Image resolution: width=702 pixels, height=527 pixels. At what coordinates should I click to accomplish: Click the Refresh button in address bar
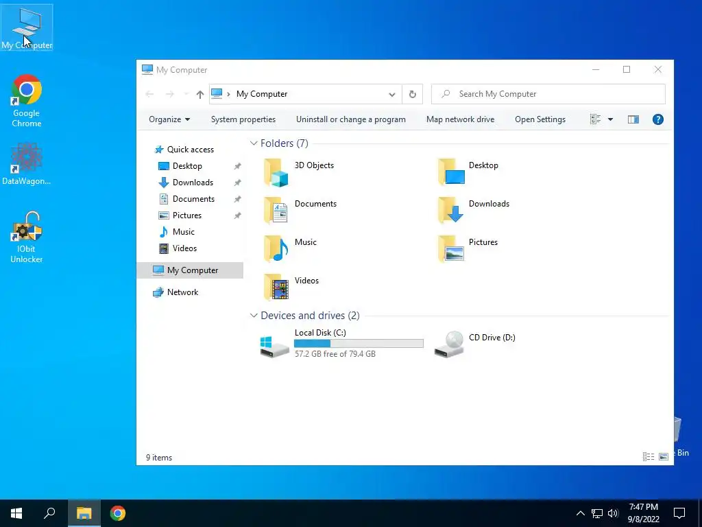tap(412, 94)
